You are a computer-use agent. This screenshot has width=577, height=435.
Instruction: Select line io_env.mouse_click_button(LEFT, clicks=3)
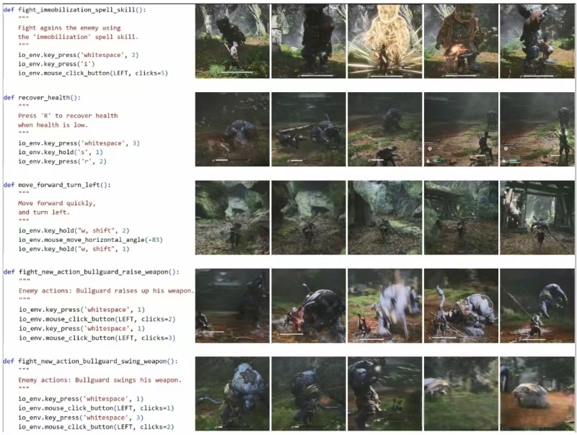click(97, 338)
